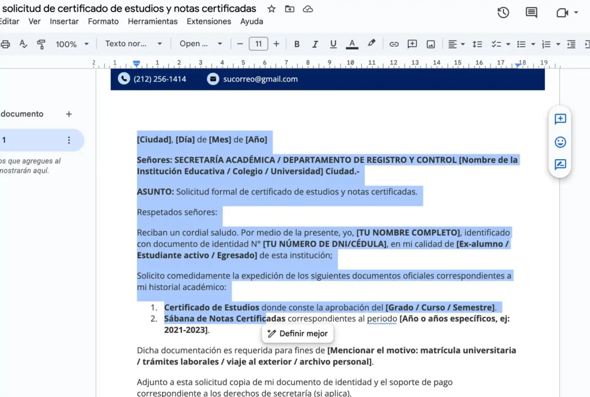Select the paint format tool

[41, 44]
